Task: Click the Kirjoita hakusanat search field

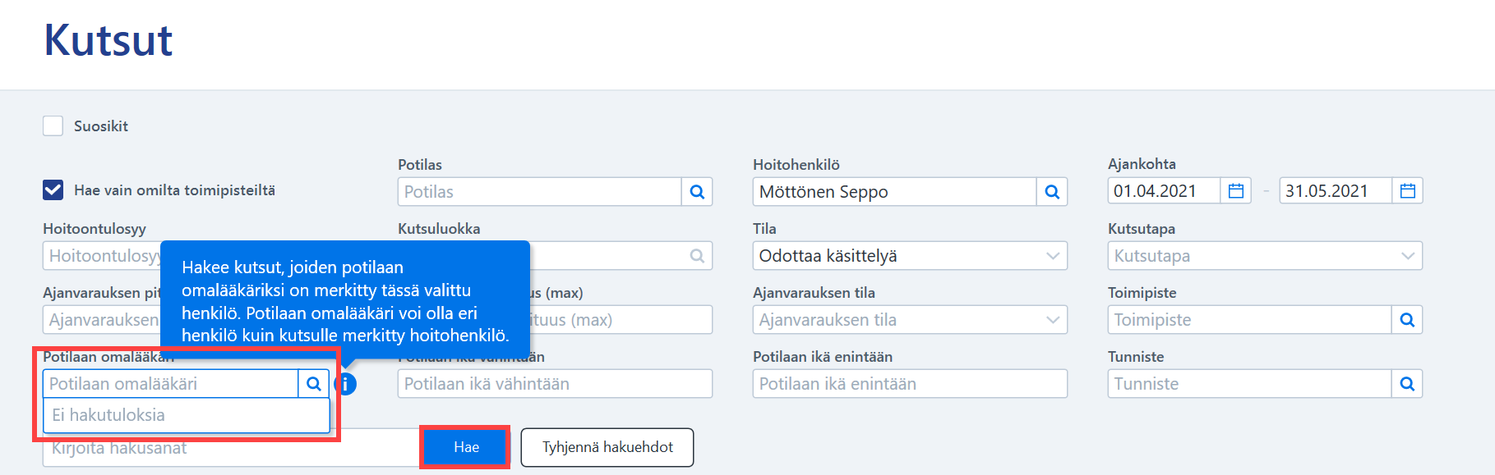Action: pos(231,448)
